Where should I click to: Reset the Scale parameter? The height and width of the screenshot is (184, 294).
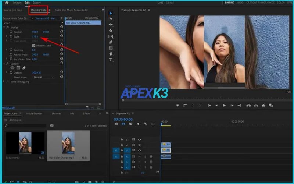61,36
